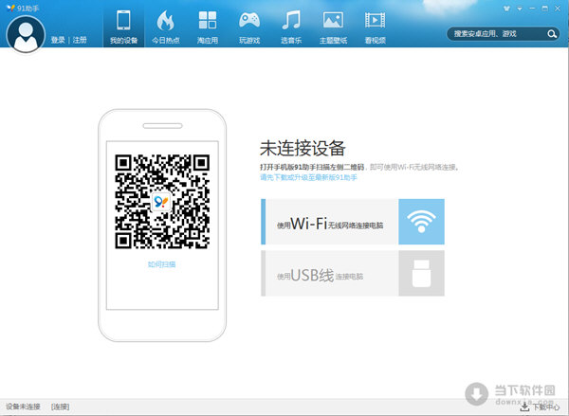Close the 91助手 window

[558, 9]
